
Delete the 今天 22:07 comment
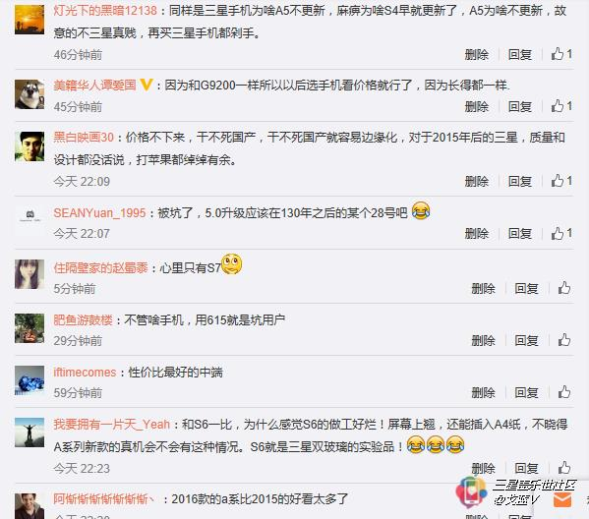pos(476,234)
